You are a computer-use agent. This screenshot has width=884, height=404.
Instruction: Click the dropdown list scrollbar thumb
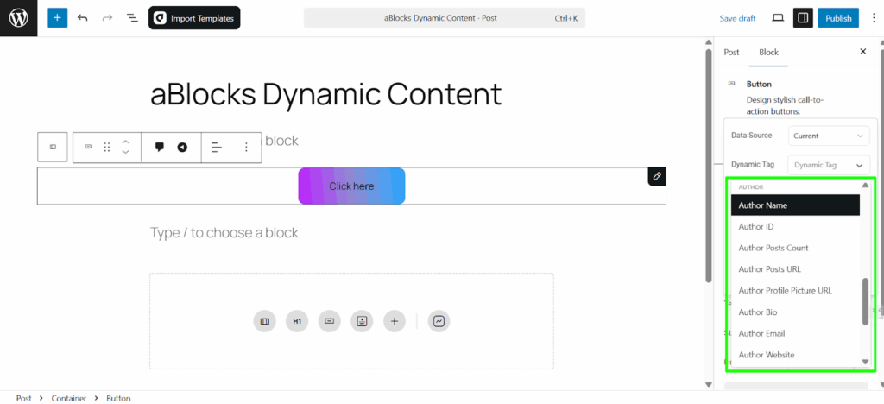pyautogui.click(x=865, y=301)
